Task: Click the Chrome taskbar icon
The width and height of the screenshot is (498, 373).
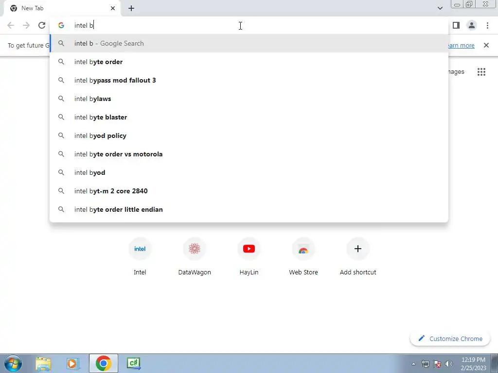Action: pyautogui.click(x=103, y=363)
